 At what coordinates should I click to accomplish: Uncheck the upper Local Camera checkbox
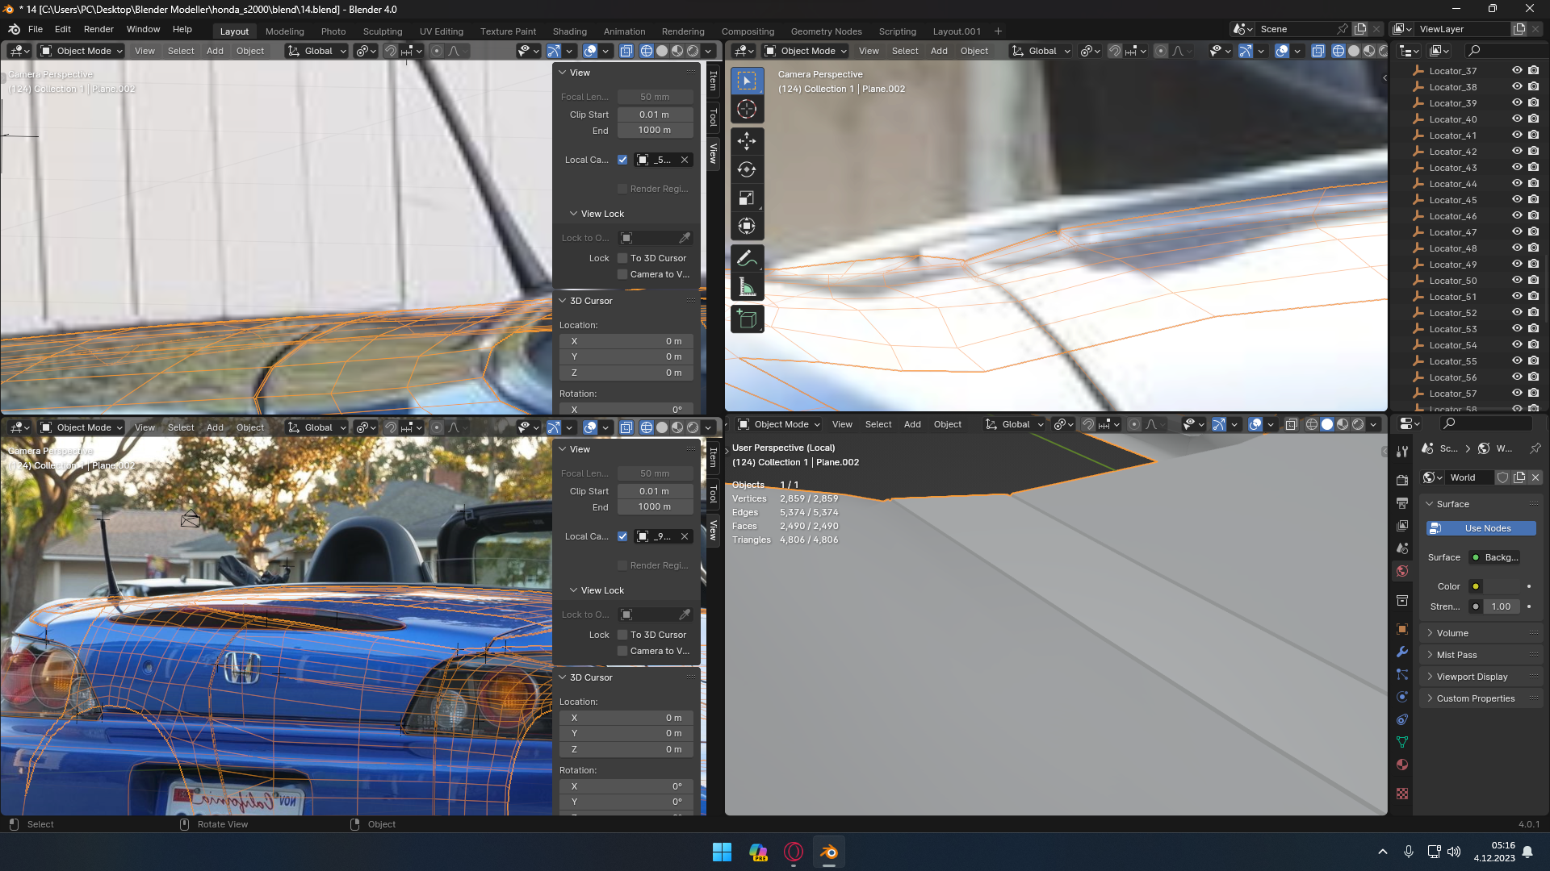[622, 160]
